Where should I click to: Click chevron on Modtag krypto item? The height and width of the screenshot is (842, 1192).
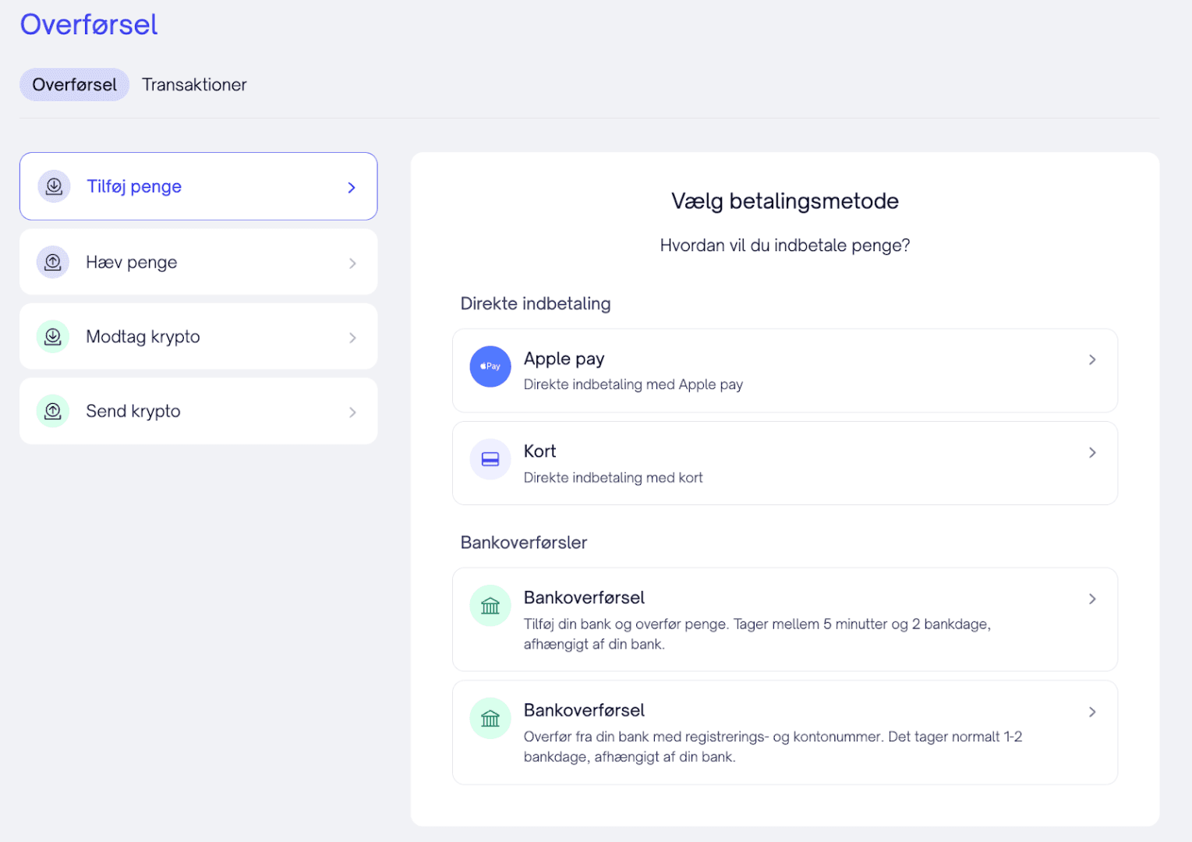[x=352, y=338]
